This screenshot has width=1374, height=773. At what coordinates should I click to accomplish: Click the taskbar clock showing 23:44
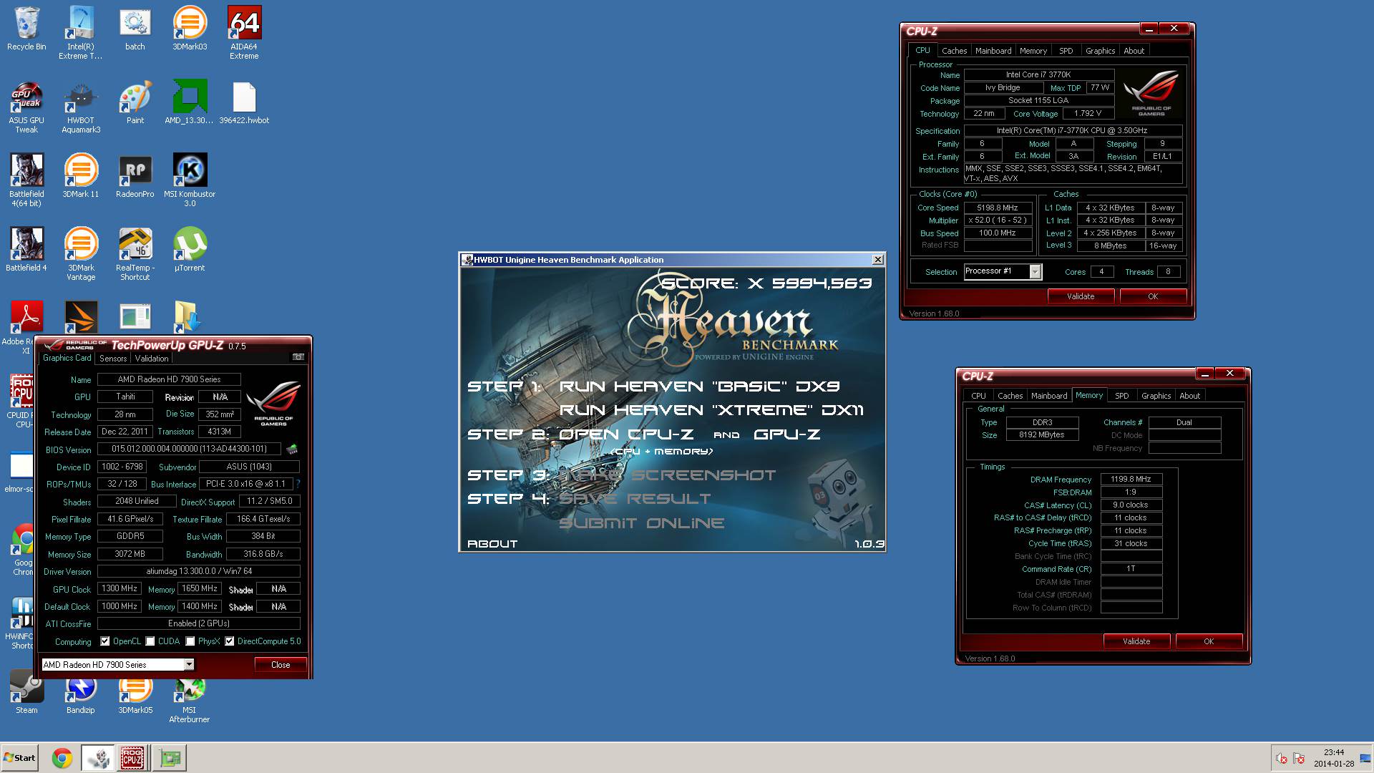coord(1334,758)
